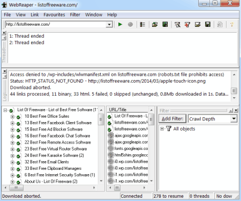Open the Filter menu

[x=75, y=15]
